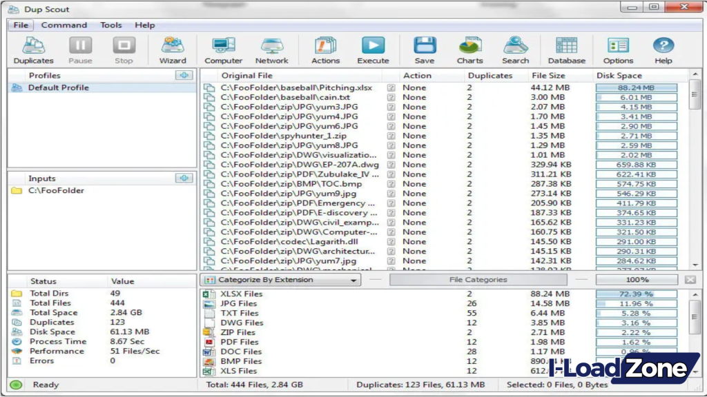Add a new profile with plus button

click(x=184, y=75)
